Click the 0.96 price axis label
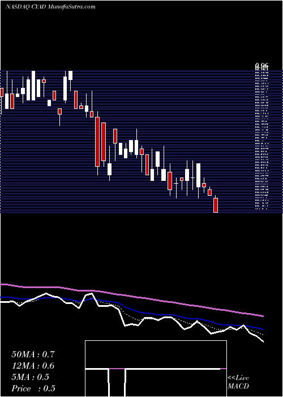283x397 pixels. (261, 66)
